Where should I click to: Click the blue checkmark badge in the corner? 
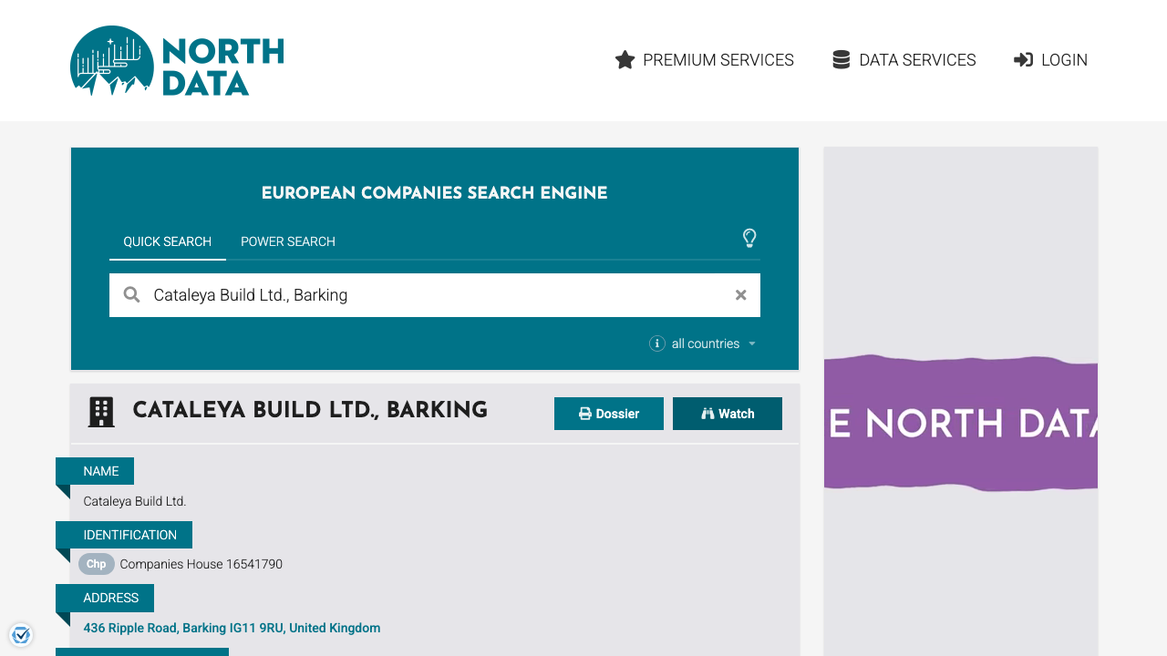[x=21, y=634]
